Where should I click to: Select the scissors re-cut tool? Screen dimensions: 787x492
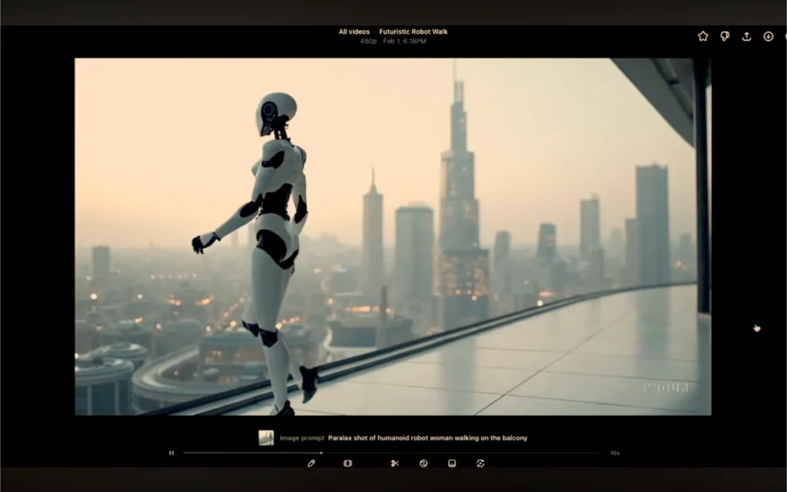(x=394, y=464)
